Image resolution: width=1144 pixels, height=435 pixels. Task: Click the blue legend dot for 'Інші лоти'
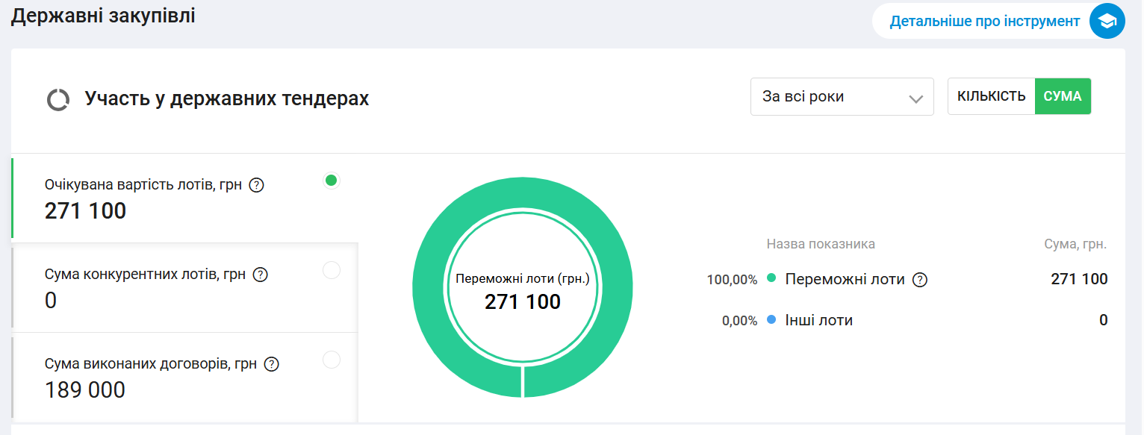(771, 320)
